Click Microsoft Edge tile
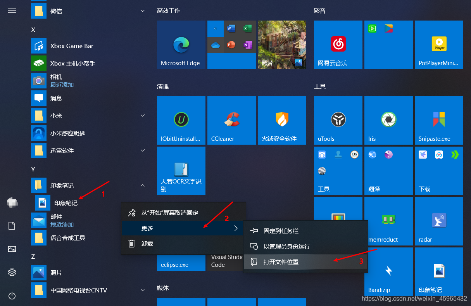 click(x=181, y=45)
